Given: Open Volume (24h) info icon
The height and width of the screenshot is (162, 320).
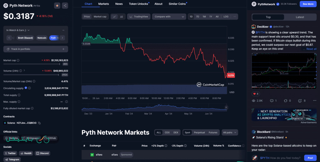Looking at the screenshot, I should coord(20,71).
